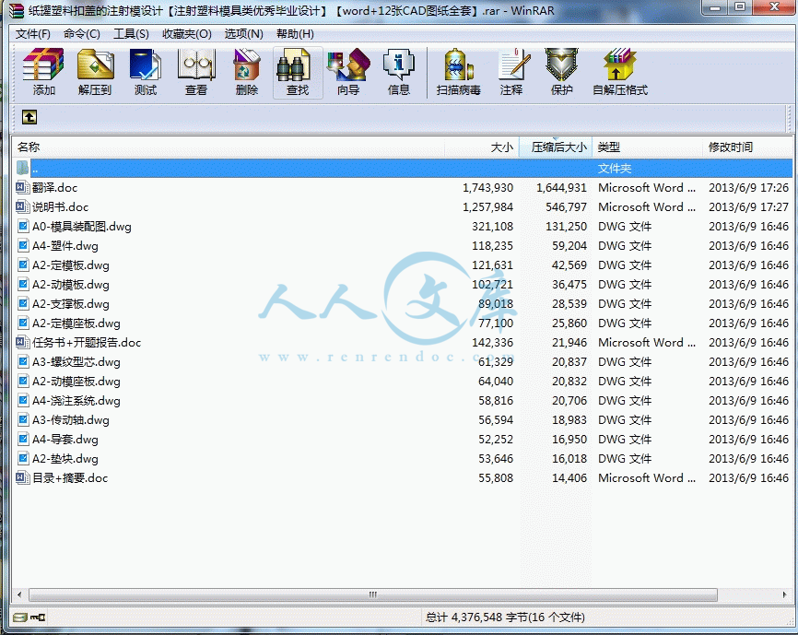Run the 测试 (Test) archive tool

(146, 72)
